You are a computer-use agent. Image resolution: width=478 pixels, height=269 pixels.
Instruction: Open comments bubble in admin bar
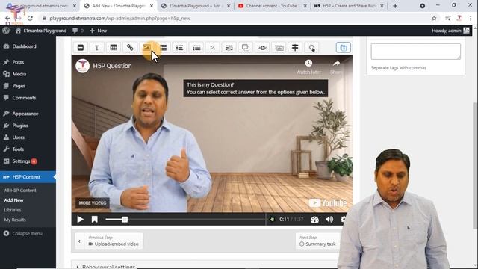[78, 31]
